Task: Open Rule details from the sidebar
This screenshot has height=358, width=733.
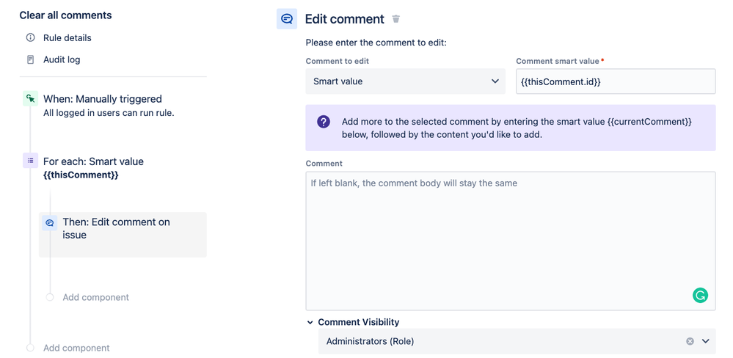Action: coord(67,37)
